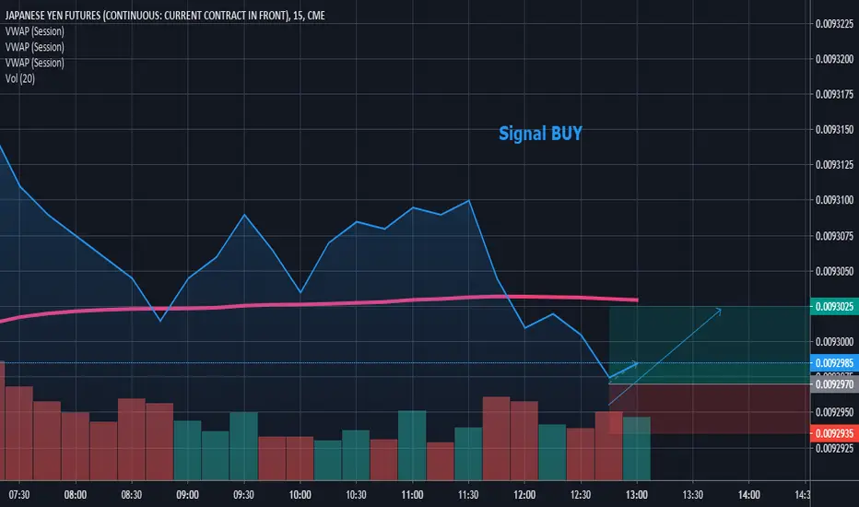
Task: Select the second VWAP (Session) indicator label
Action: pos(34,47)
